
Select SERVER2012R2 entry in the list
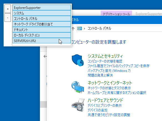(x=42, y=41)
